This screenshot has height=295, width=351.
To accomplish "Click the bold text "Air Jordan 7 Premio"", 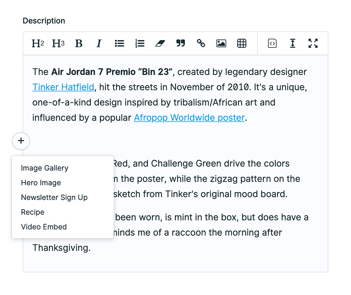I will 93,72.
